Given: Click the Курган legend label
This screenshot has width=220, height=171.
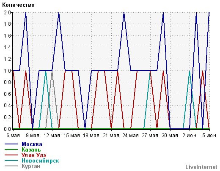Looking at the screenshot, I should click(x=31, y=166).
